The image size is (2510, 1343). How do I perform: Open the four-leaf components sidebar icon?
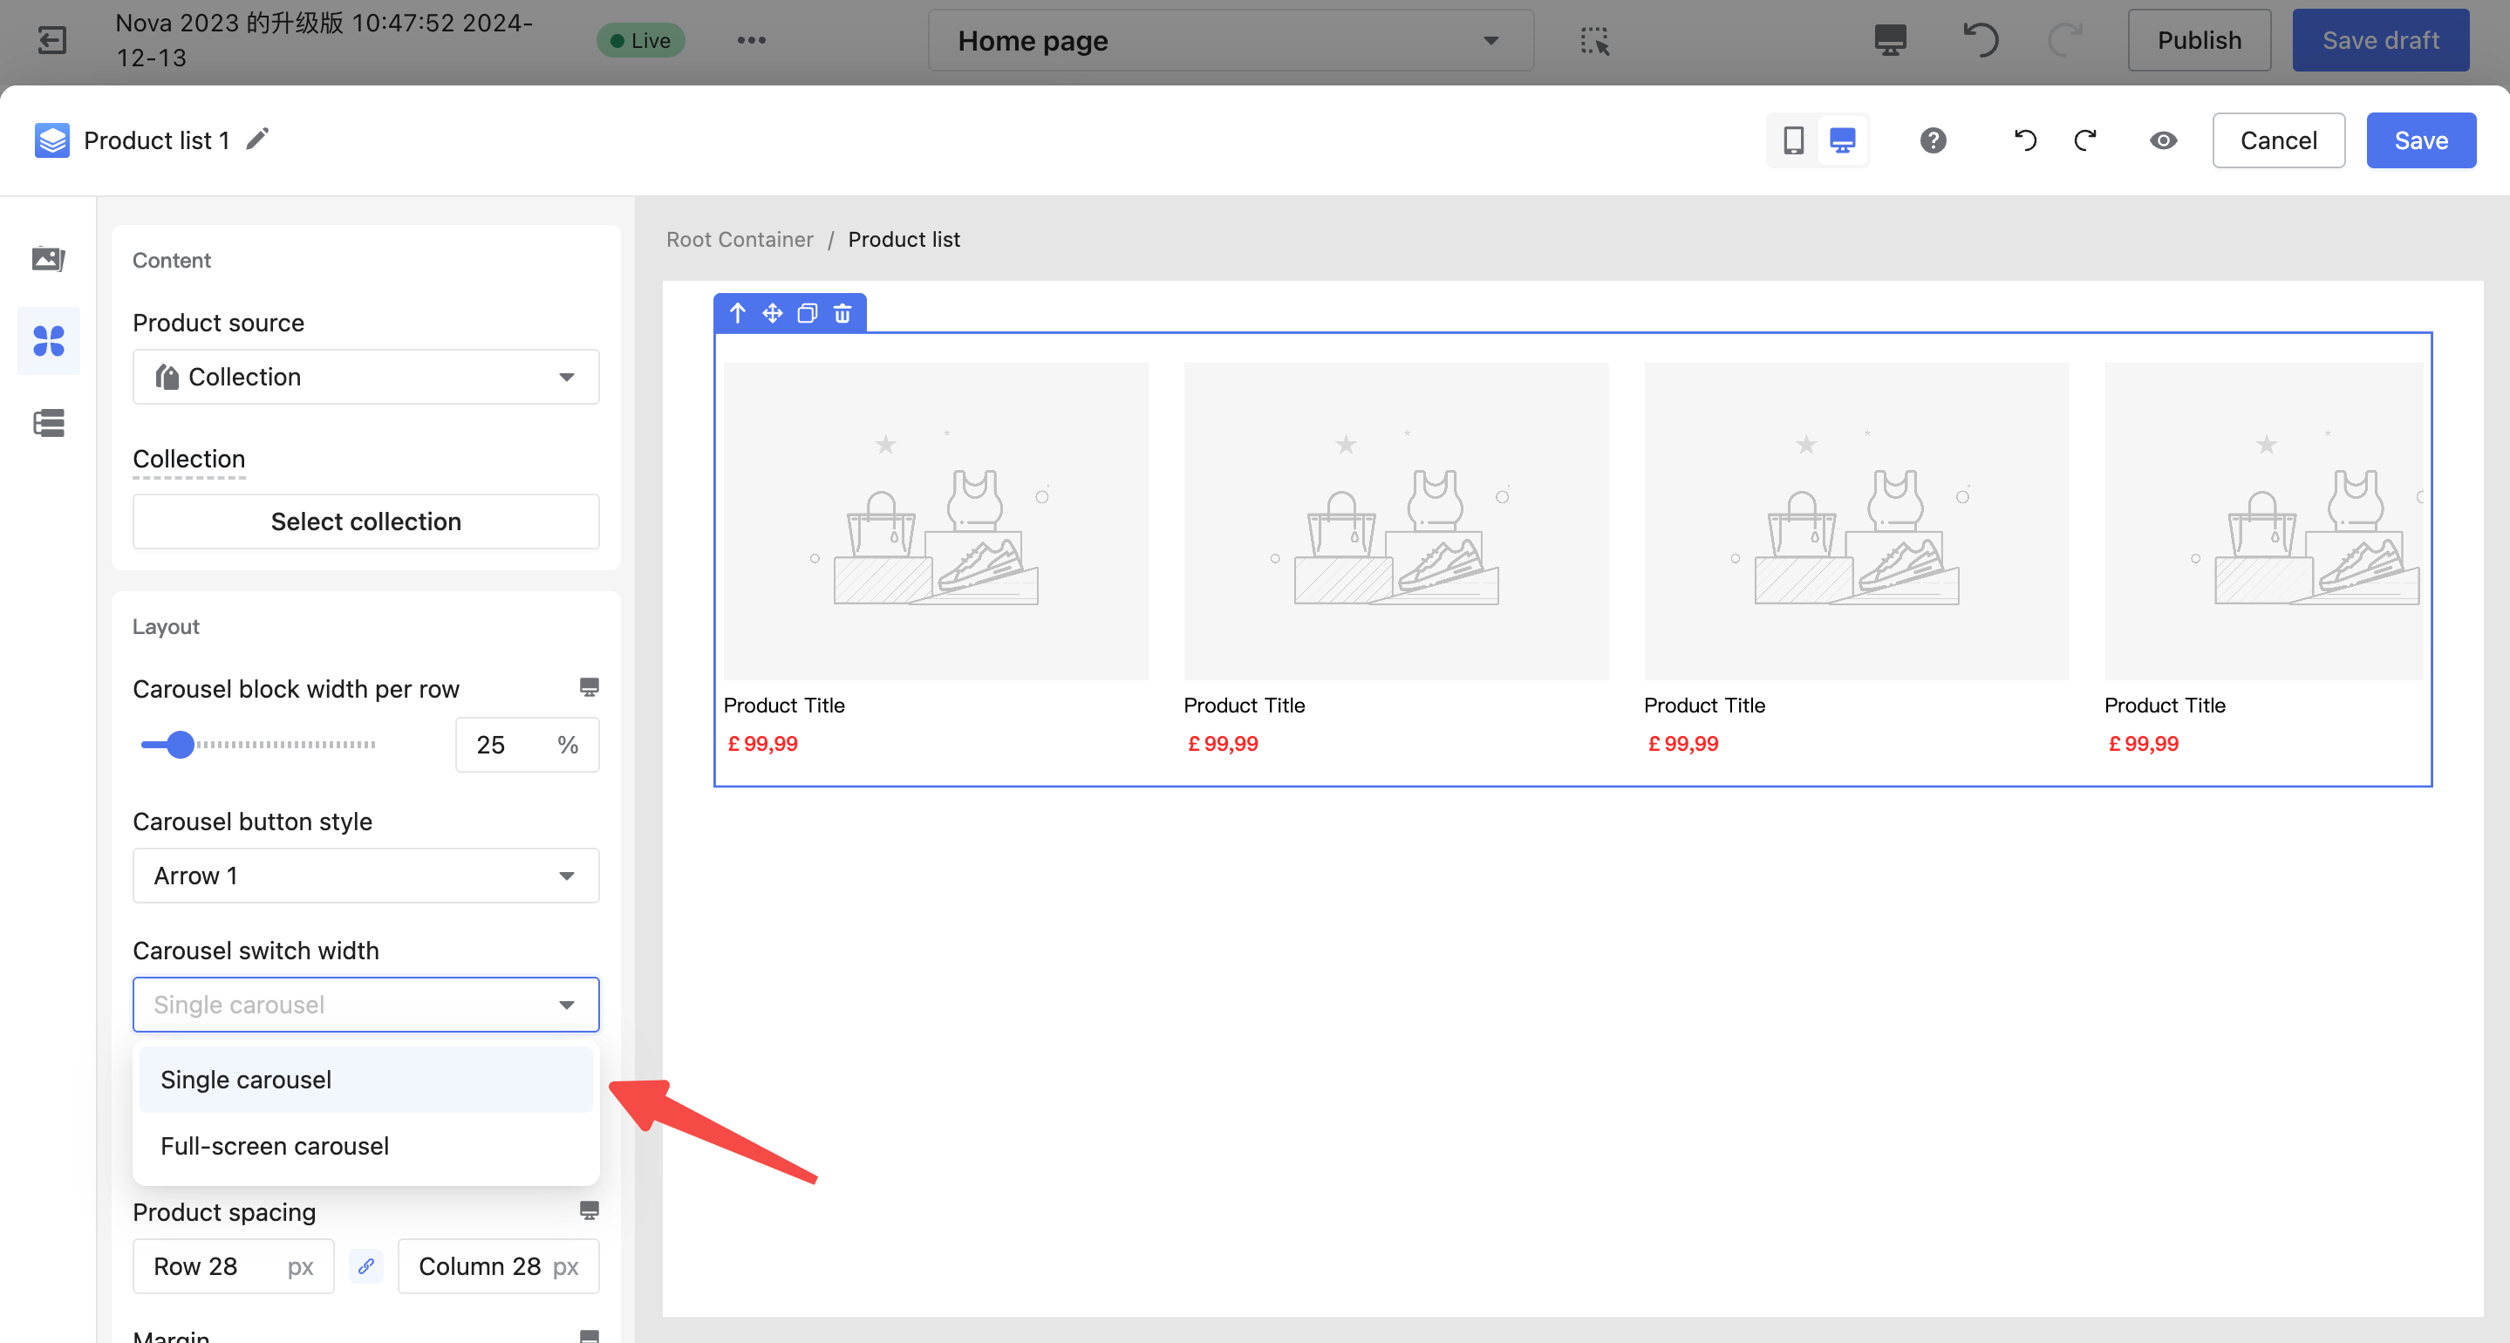[49, 340]
